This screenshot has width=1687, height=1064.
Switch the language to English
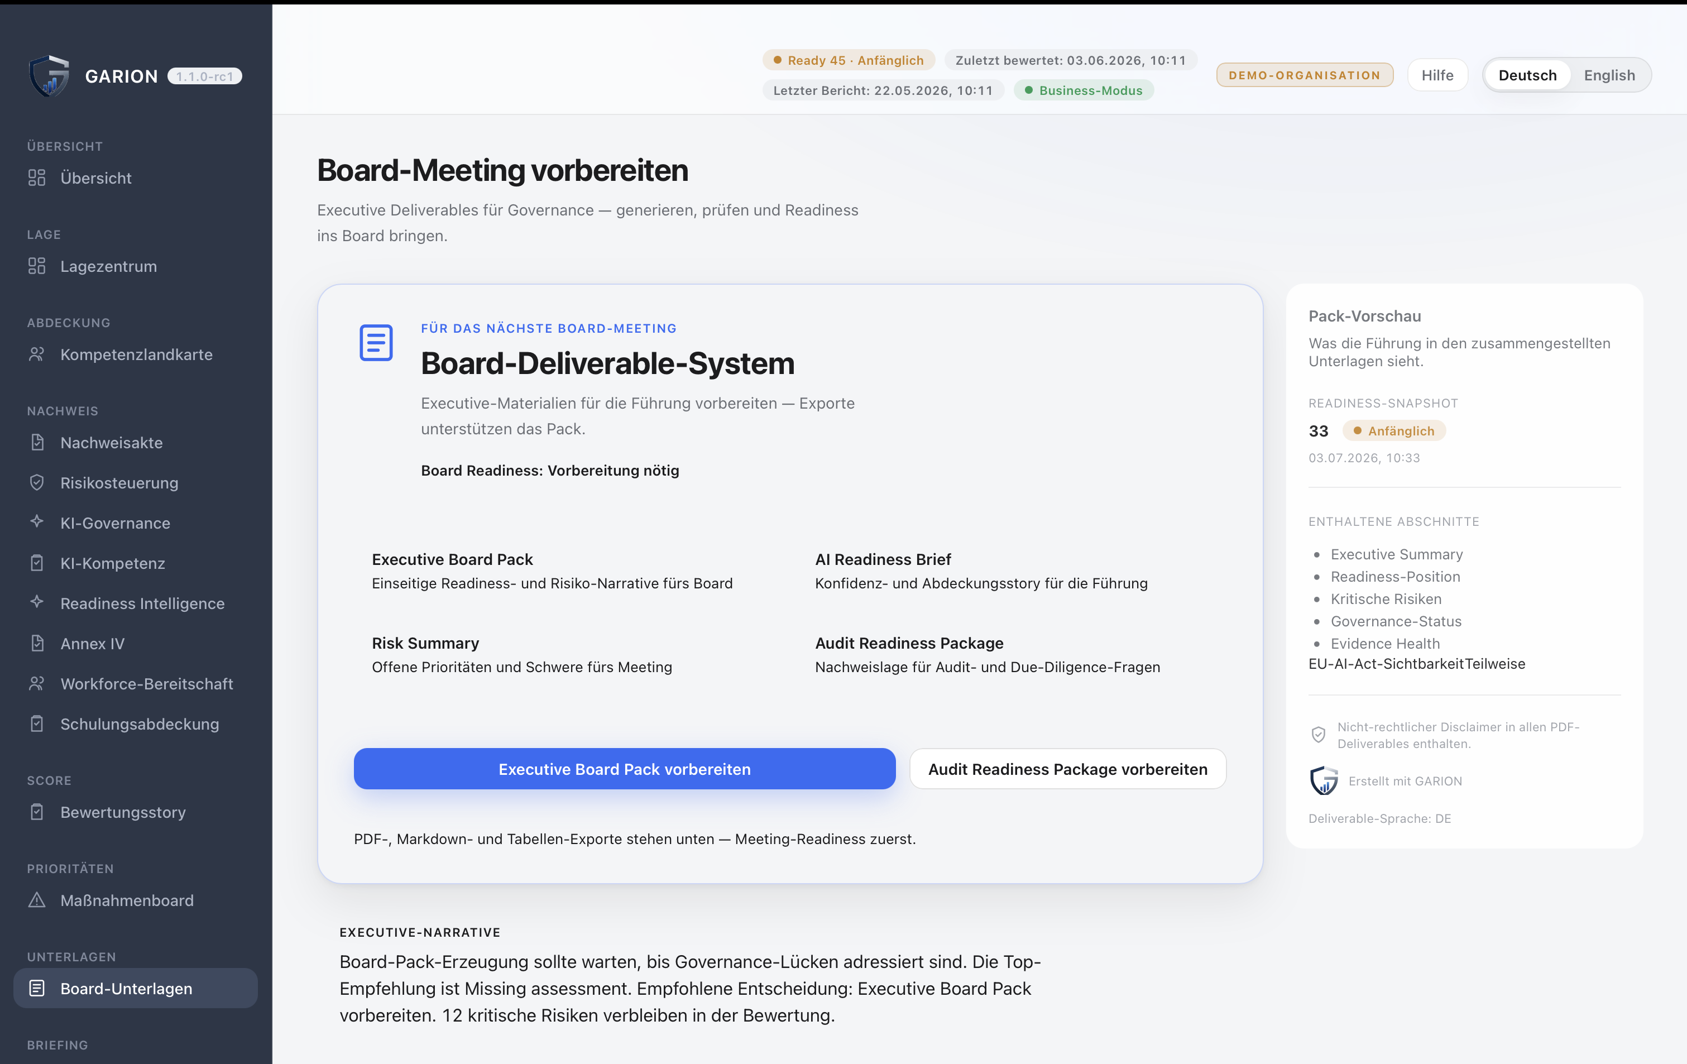(x=1609, y=75)
